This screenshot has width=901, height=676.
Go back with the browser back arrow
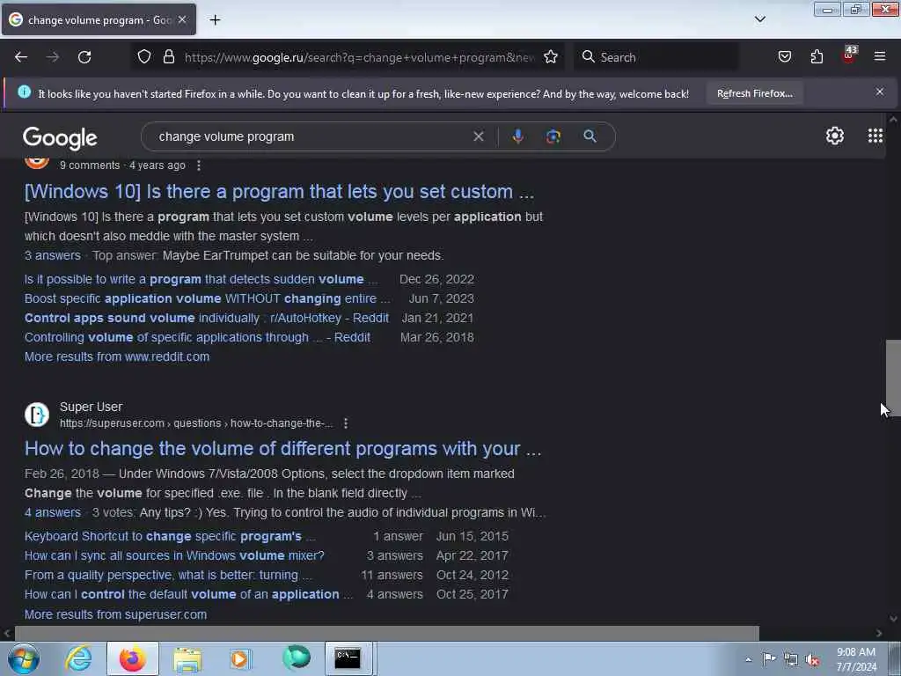(x=21, y=57)
